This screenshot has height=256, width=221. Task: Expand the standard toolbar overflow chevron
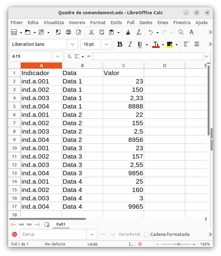coord(210,32)
